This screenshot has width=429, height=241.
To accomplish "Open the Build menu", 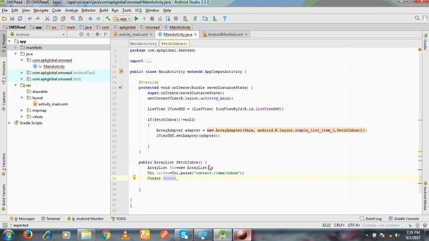I will pos(103,11).
